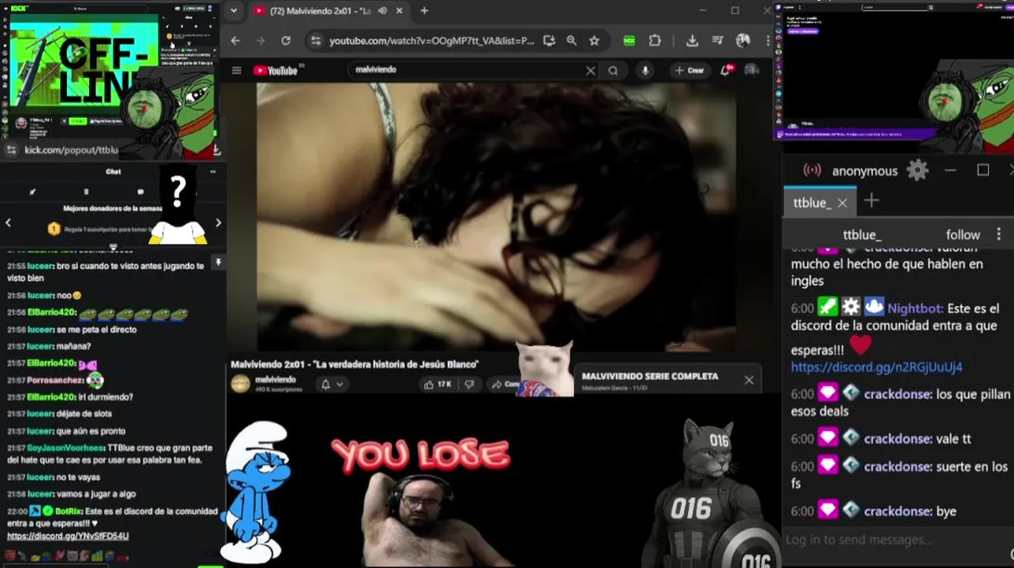This screenshot has width=1014, height=568.
Task: Show previous top donors slide in Kick
Action: pos(8,223)
